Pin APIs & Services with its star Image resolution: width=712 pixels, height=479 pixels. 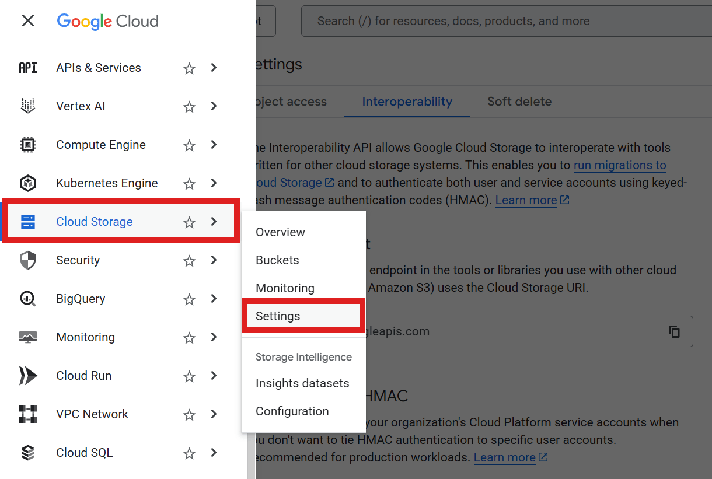click(x=189, y=68)
